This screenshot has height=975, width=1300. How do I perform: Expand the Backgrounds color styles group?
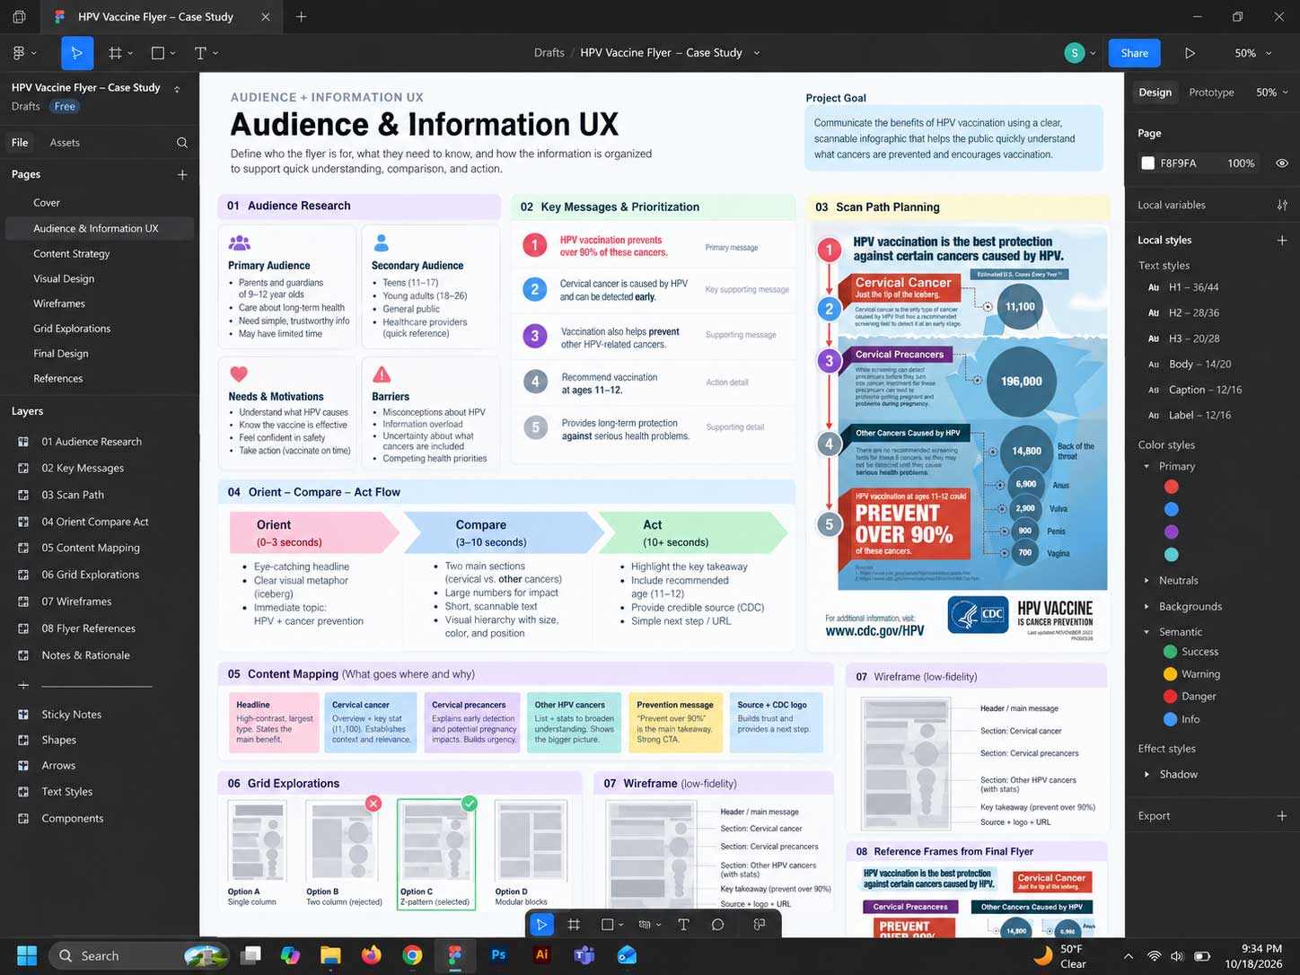pos(1146,606)
